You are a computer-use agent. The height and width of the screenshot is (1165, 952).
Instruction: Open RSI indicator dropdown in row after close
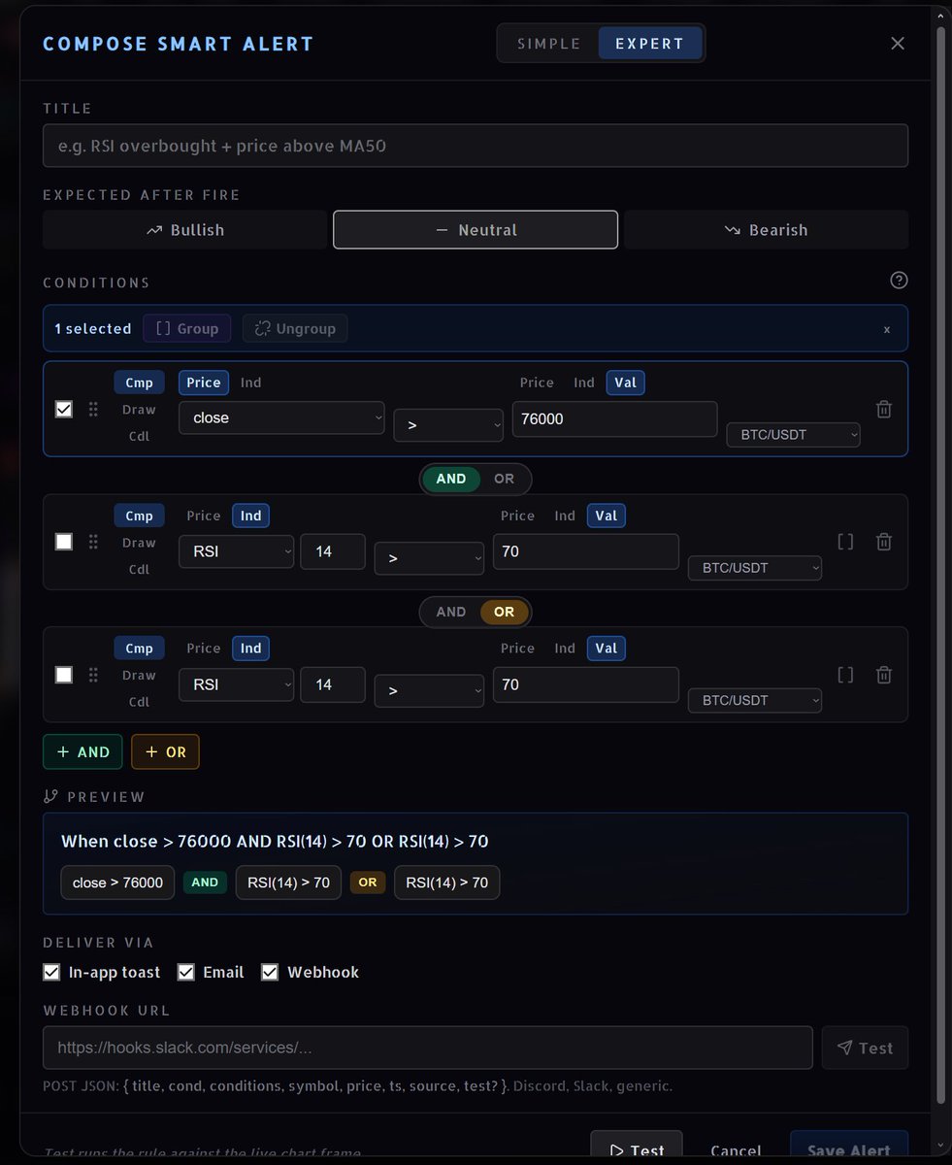point(237,550)
